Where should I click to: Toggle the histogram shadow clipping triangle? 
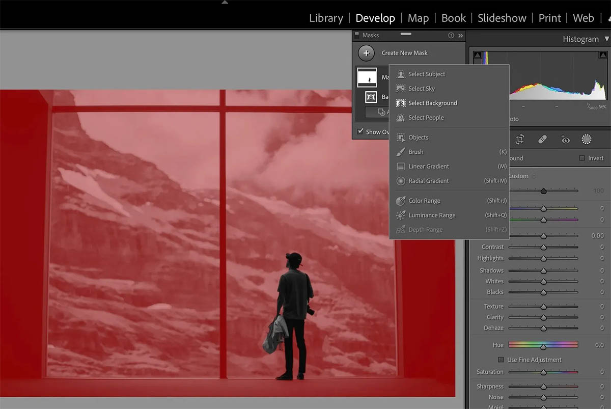[x=477, y=55]
